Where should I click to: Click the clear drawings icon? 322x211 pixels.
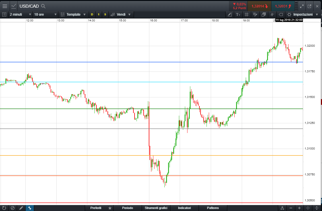point(13,208)
